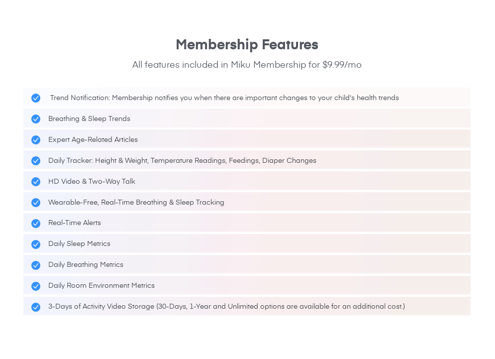
Task: Click the $9.99/mo membership subtitle text
Action: pyautogui.click(x=247, y=65)
